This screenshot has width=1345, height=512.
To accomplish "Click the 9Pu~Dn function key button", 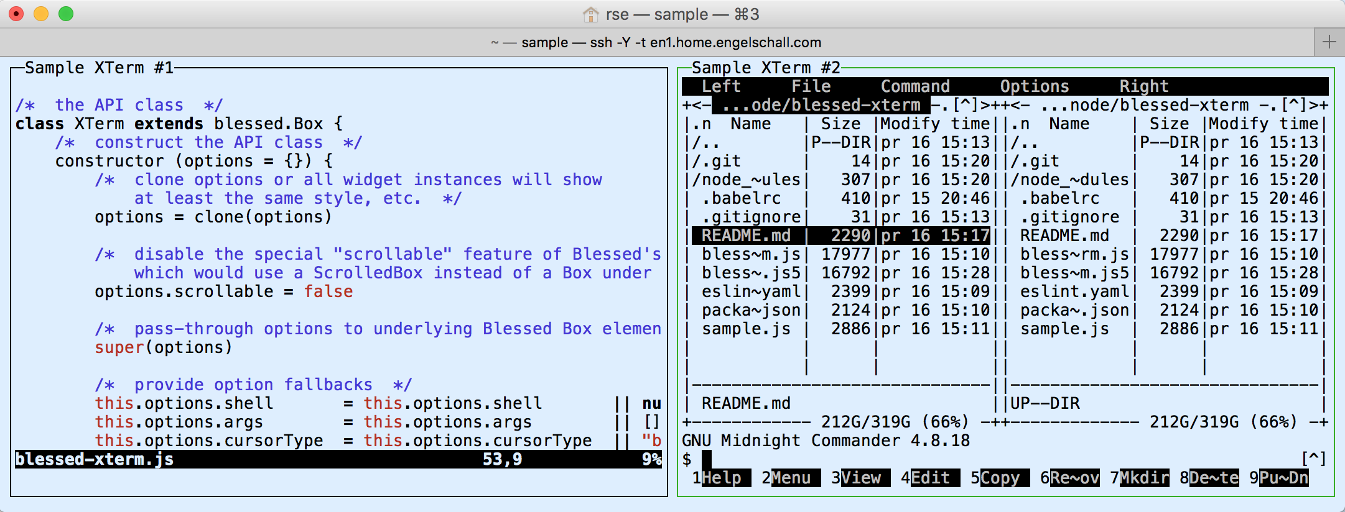I will (1278, 478).
